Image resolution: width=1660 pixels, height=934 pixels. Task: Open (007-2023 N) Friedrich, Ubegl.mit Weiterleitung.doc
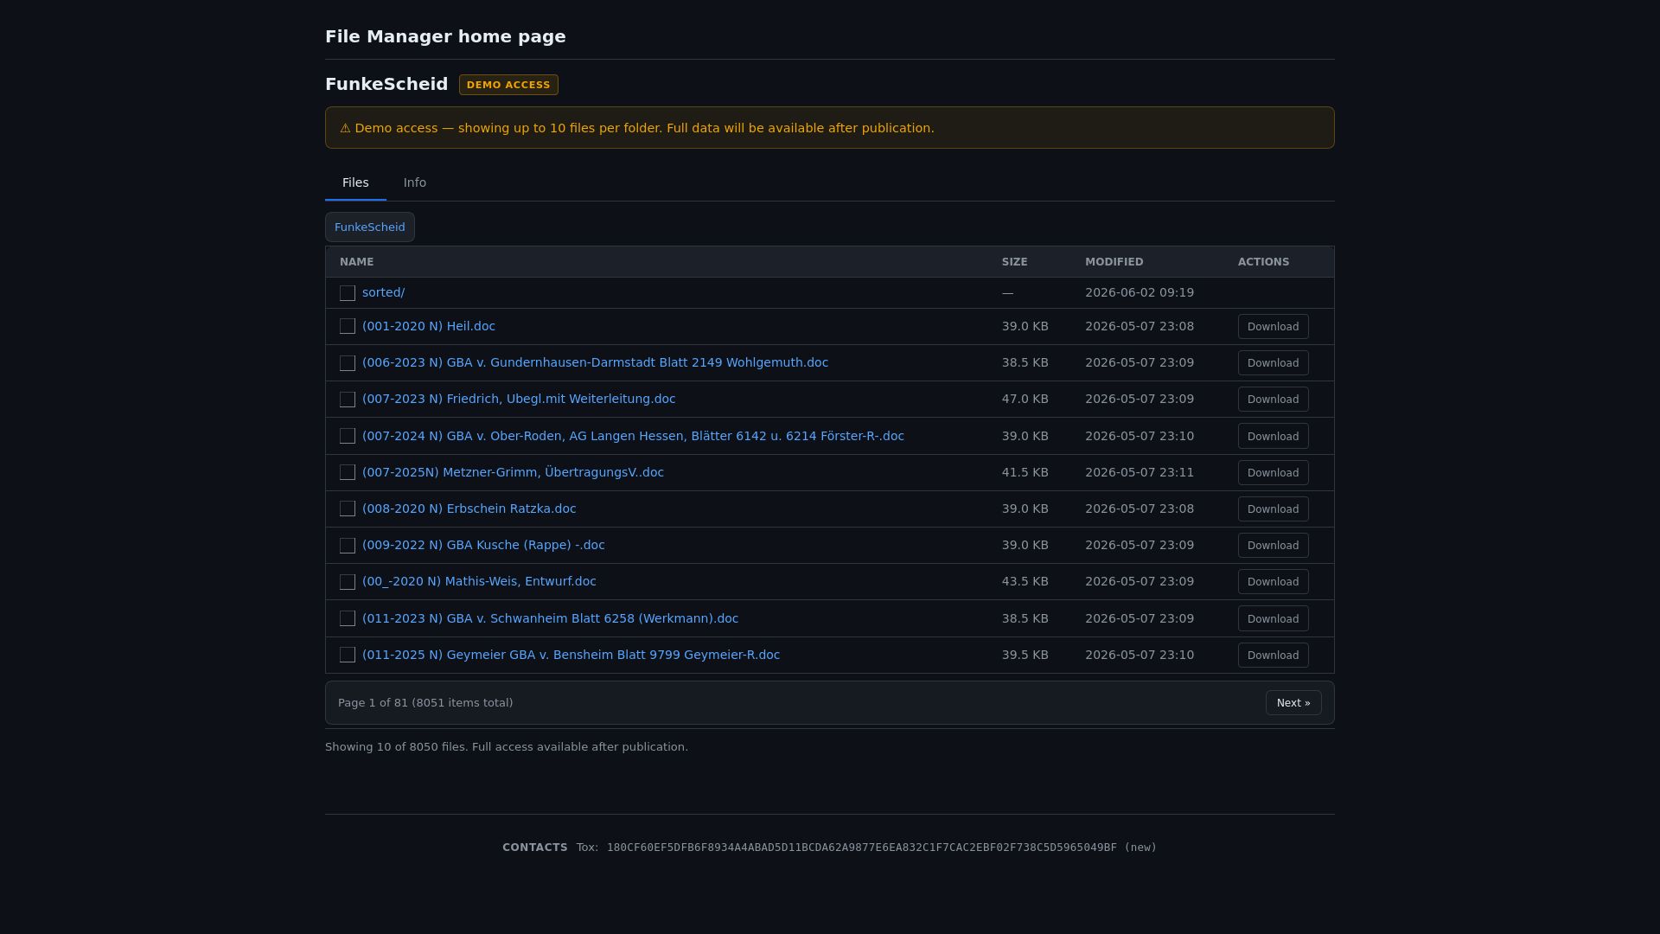coord(519,399)
